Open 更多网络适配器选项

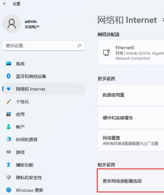tap(131, 181)
